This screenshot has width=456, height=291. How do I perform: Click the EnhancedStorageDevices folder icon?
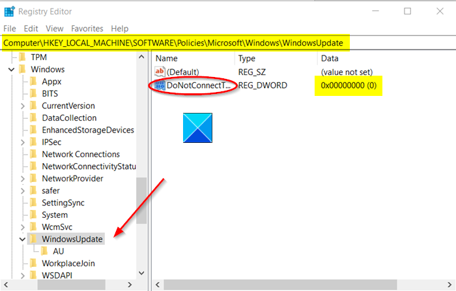tap(33, 130)
